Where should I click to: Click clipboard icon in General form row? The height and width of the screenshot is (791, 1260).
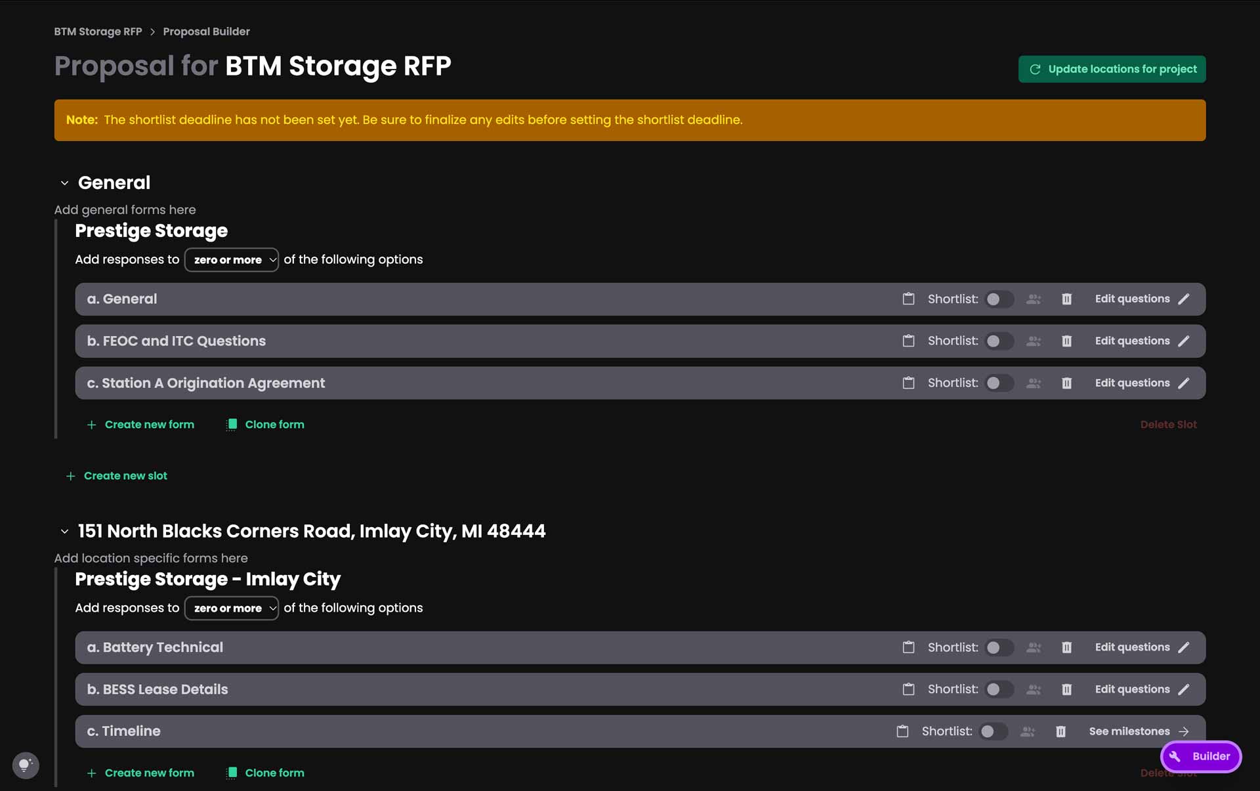(908, 299)
